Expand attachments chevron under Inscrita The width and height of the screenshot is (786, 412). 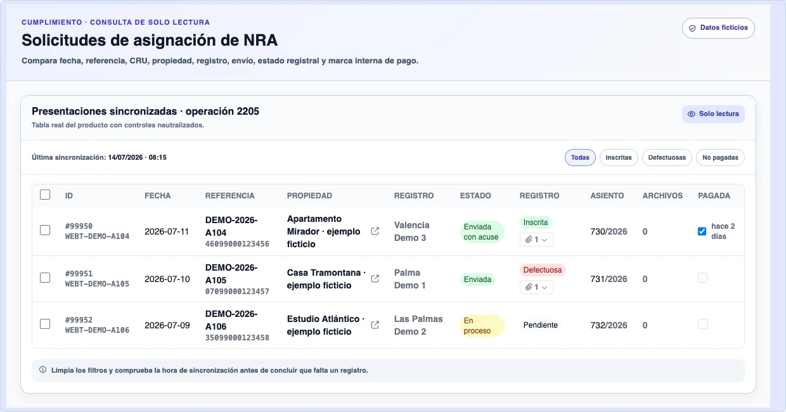[544, 240]
